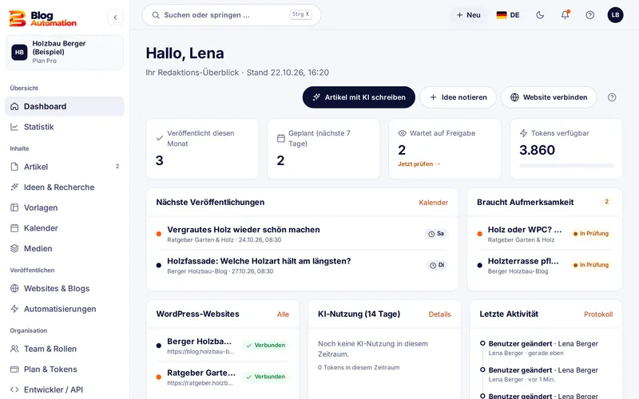Click 'Artikel mit KI schreiben' button
Screen dimensions: 639x399
pyautogui.click(x=359, y=97)
